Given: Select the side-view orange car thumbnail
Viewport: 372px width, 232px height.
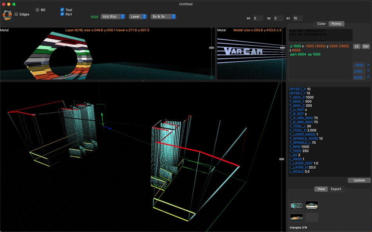Looking at the screenshot, I should [x=296, y=217].
